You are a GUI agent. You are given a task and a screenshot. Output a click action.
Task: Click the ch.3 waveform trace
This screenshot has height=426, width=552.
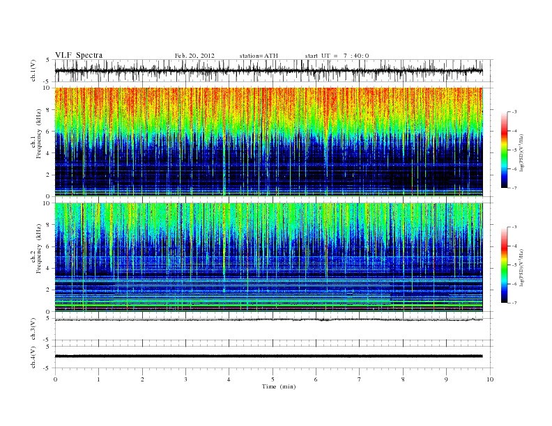[x=268, y=320]
